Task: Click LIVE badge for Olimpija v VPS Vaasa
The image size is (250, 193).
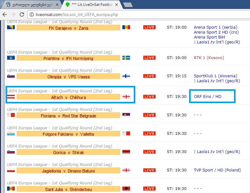Action: [x=149, y=76]
